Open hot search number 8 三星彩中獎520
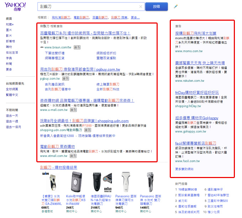 click(218, 201)
